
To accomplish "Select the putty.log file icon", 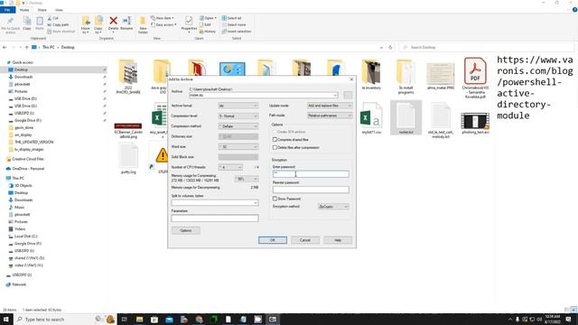I will [128, 159].
